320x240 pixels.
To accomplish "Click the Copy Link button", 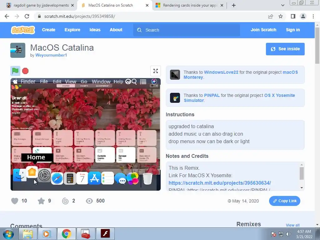I will 284,201.
